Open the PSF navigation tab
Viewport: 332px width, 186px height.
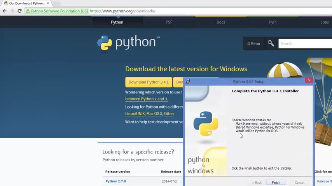(169, 22)
